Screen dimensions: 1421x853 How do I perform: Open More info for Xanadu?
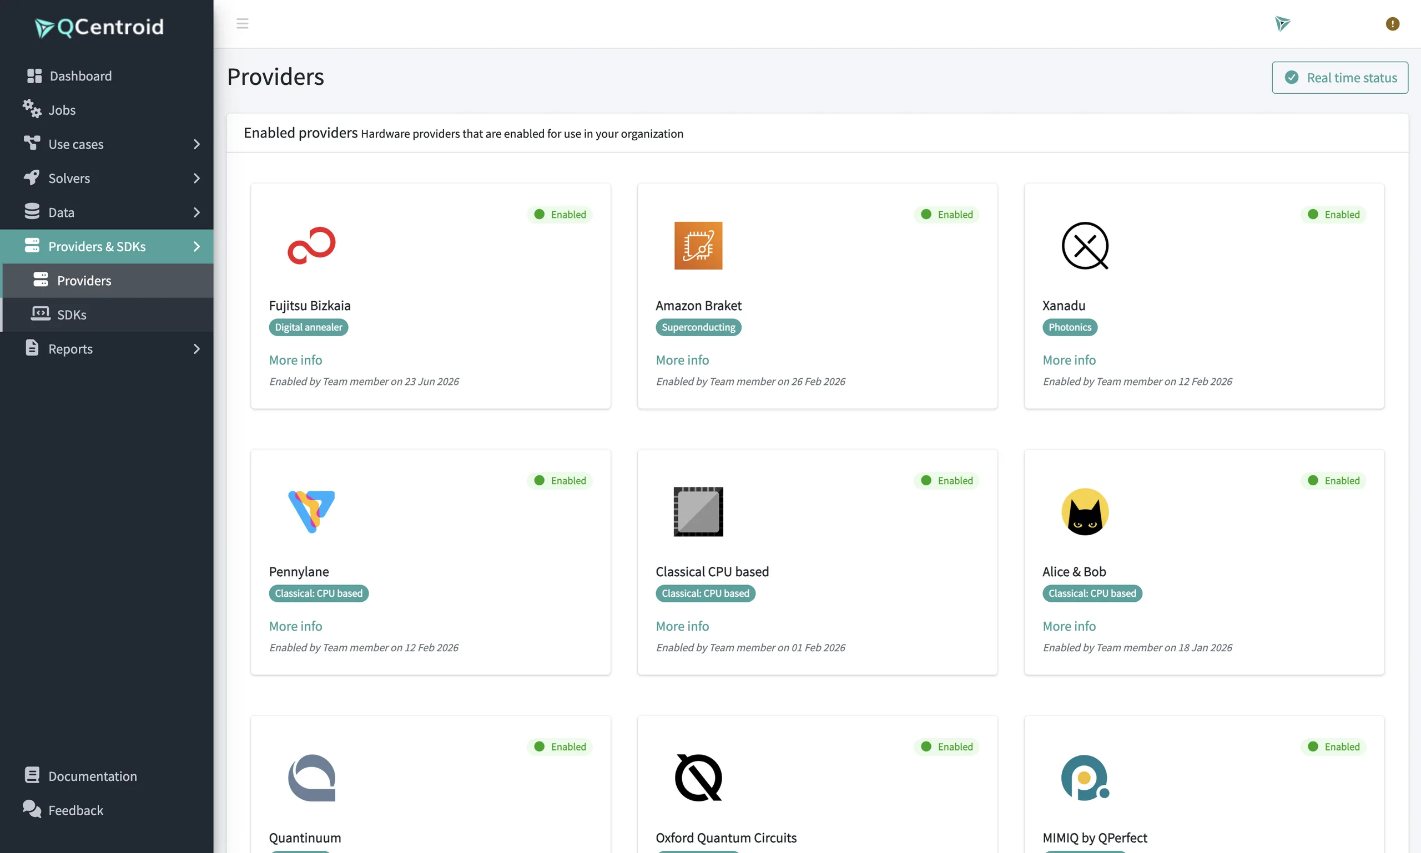point(1069,360)
